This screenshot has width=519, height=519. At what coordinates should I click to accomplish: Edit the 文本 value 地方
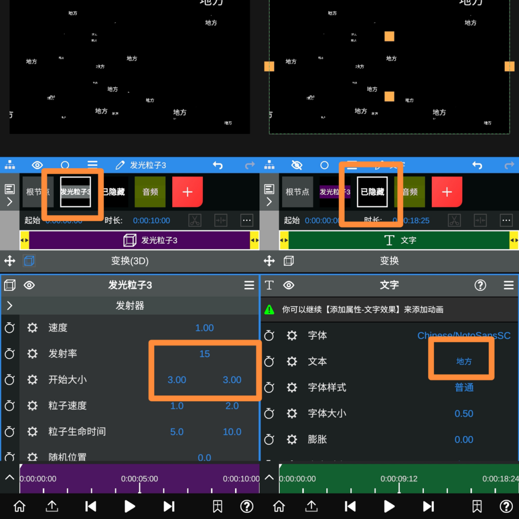coord(464,361)
